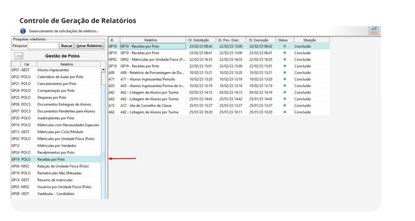Select Alunos Ingressantes report GP01
Image resolution: width=415 pixels, height=221 pixels.
(x=56, y=70)
